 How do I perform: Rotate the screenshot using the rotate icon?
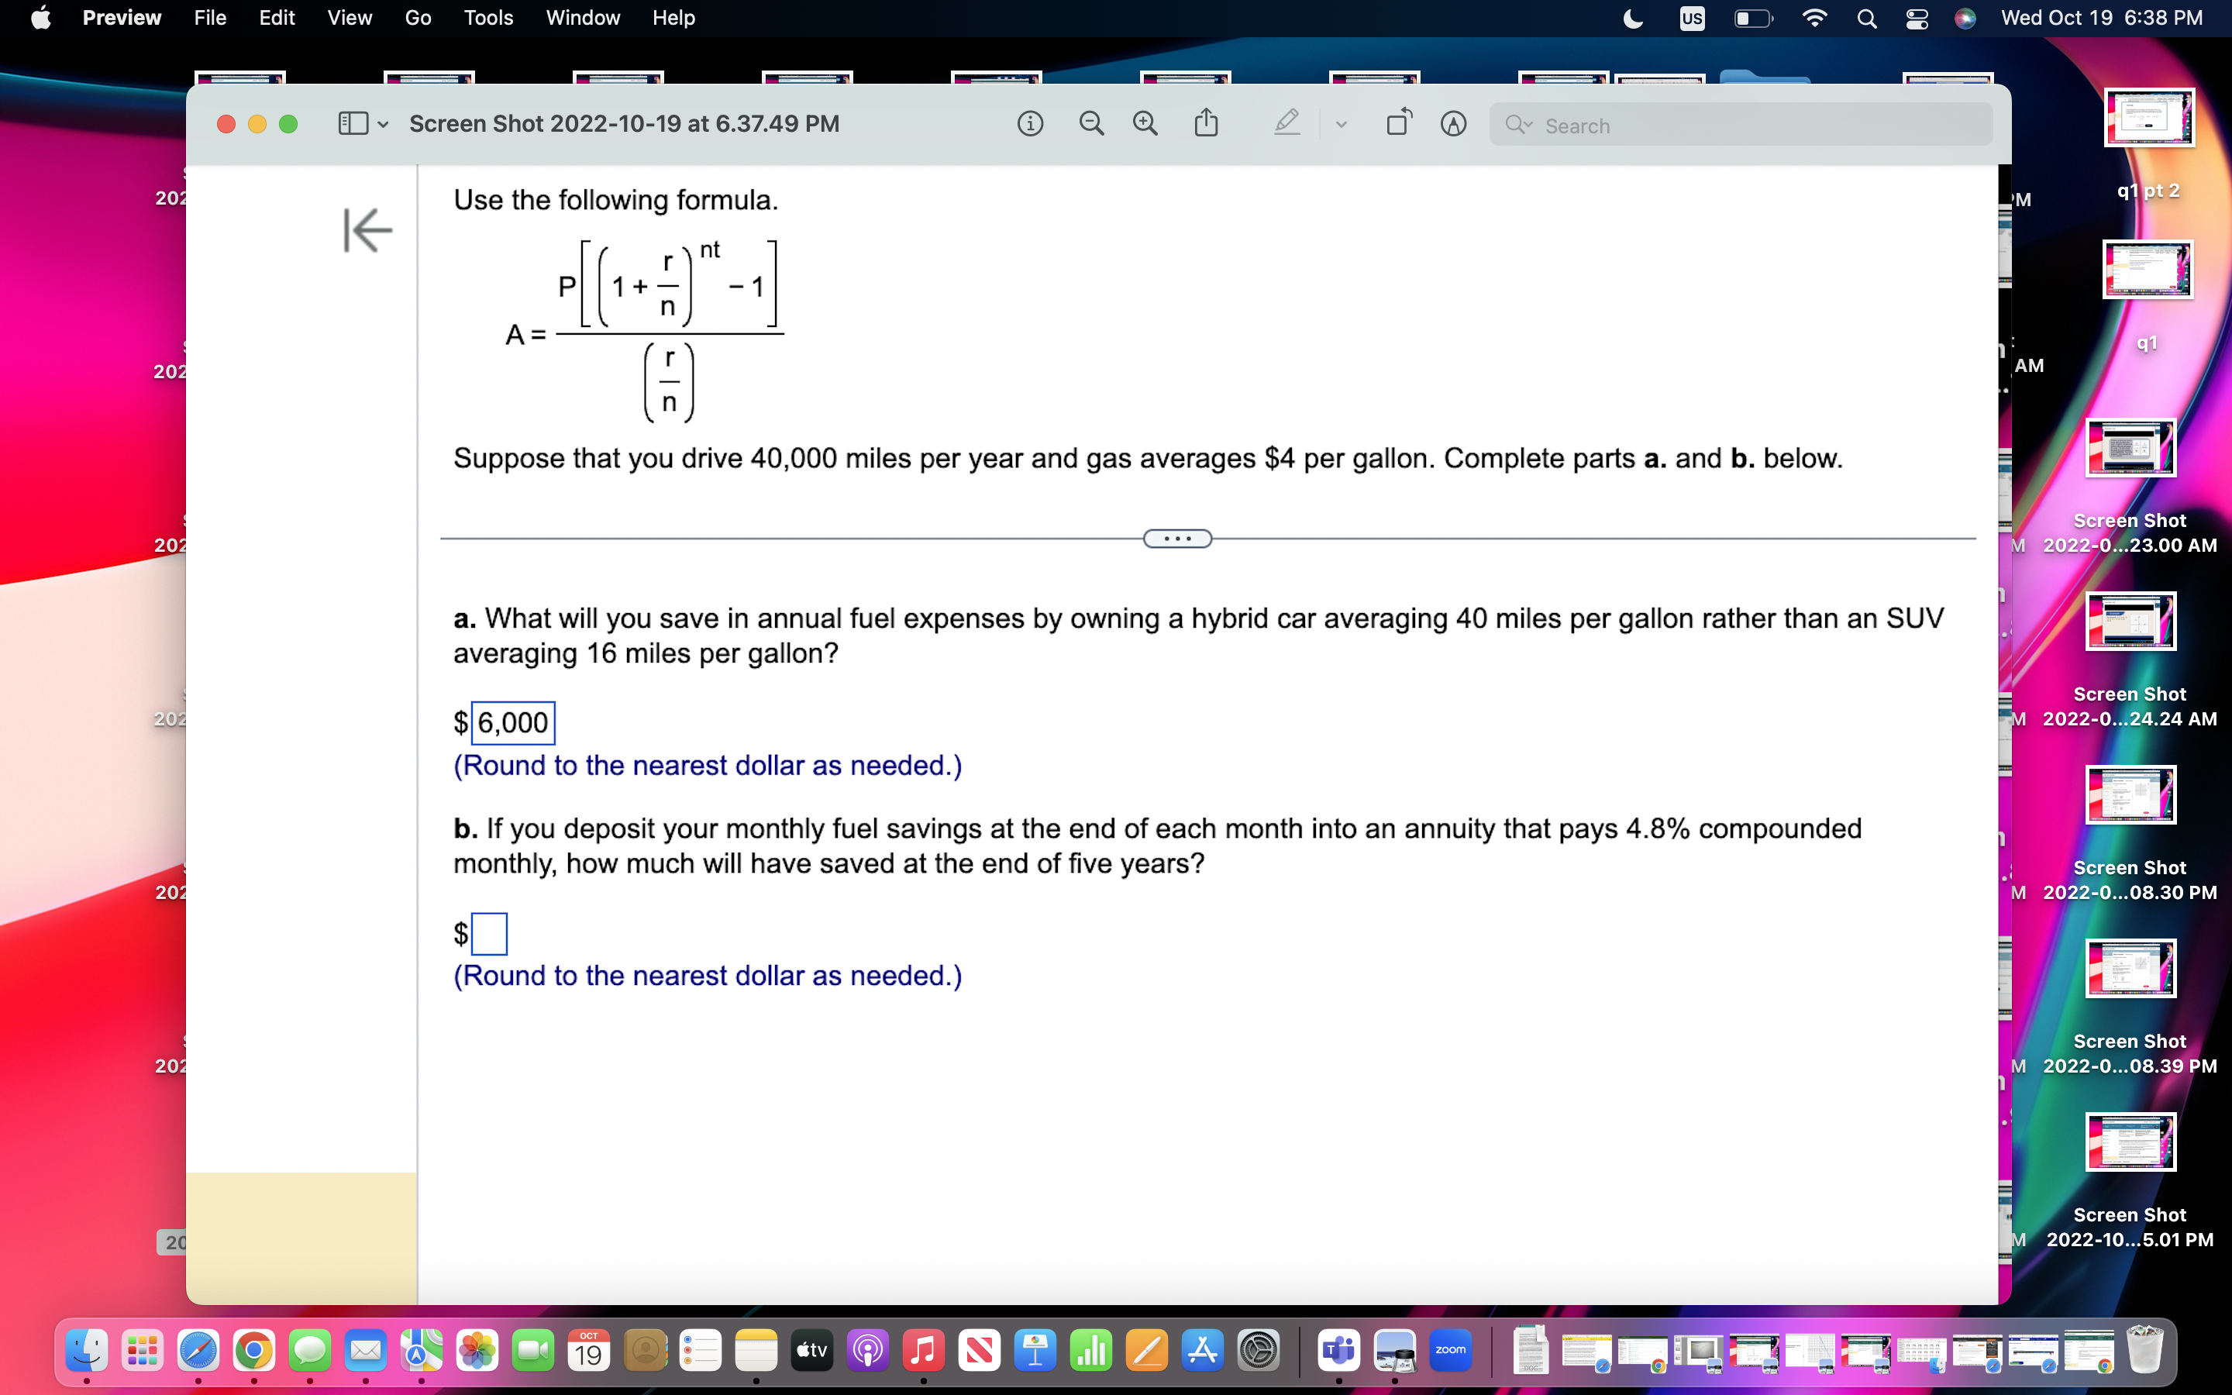tap(1397, 122)
